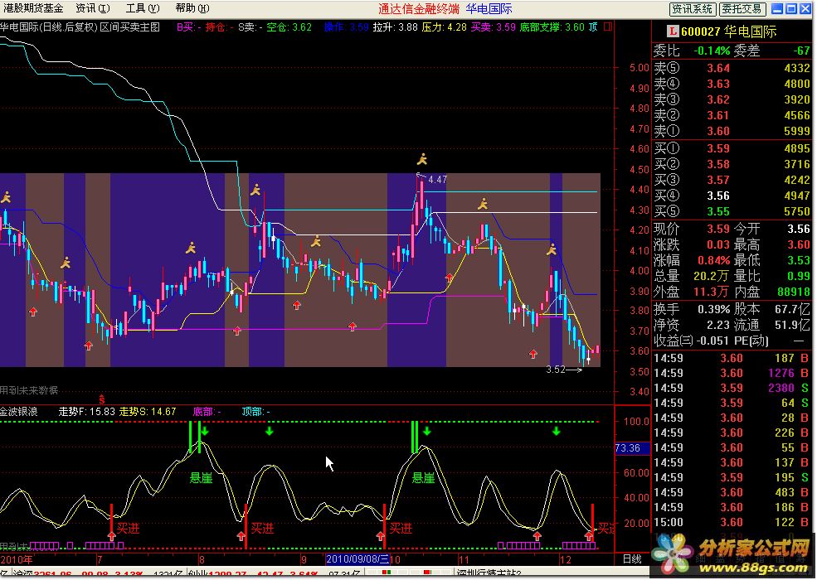This screenshot has height=580, width=817.
Task: Click the 华电国际(日线,后复权) chart title
Action: coord(50,27)
